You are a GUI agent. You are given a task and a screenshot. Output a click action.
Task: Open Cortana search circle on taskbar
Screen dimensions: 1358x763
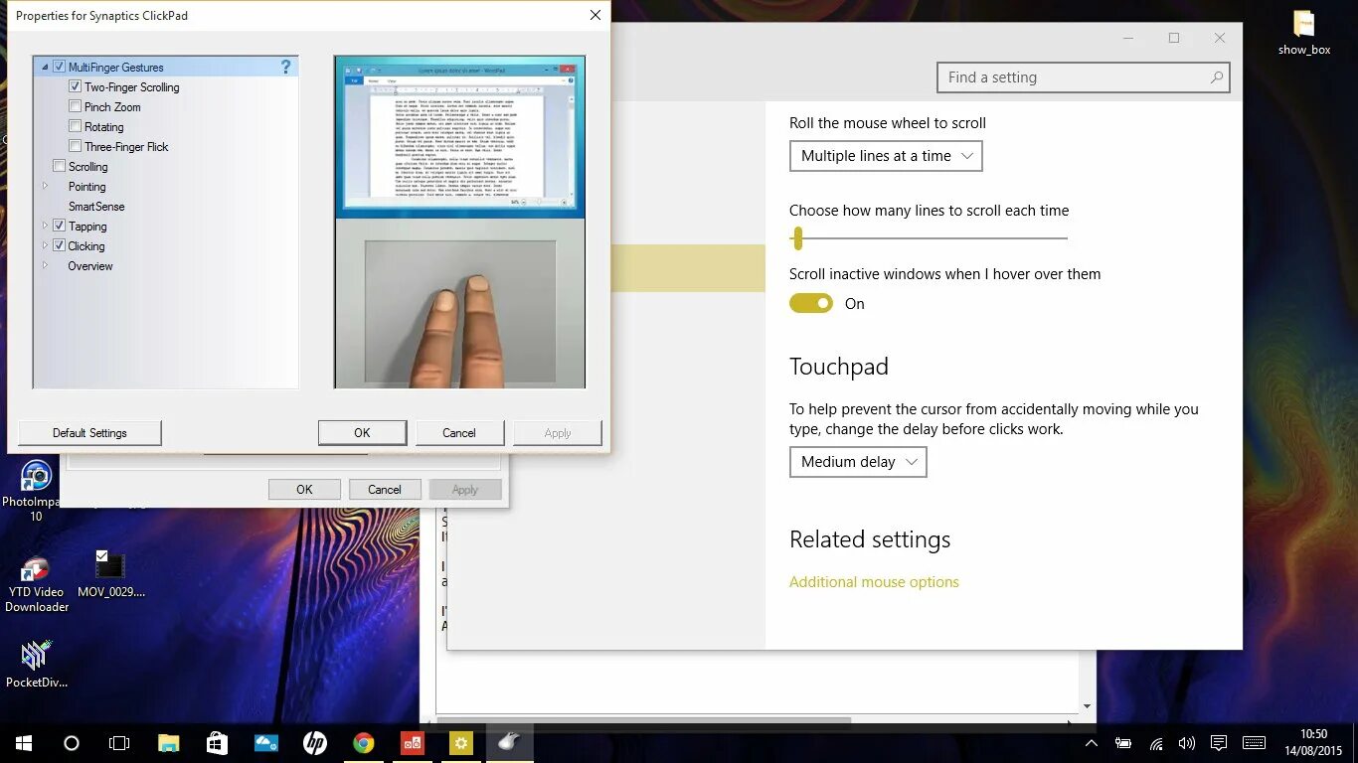tap(72, 743)
